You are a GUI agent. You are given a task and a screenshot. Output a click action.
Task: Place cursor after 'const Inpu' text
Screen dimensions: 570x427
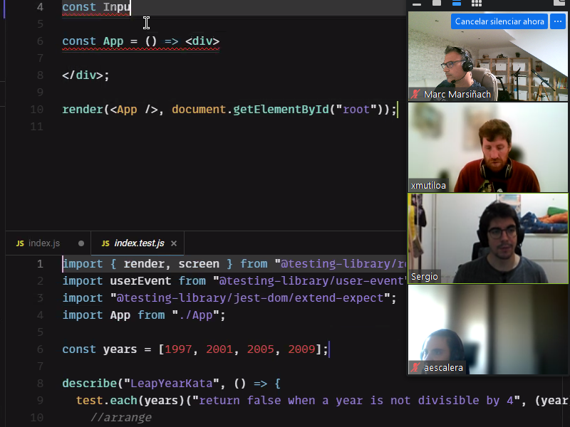click(x=130, y=7)
